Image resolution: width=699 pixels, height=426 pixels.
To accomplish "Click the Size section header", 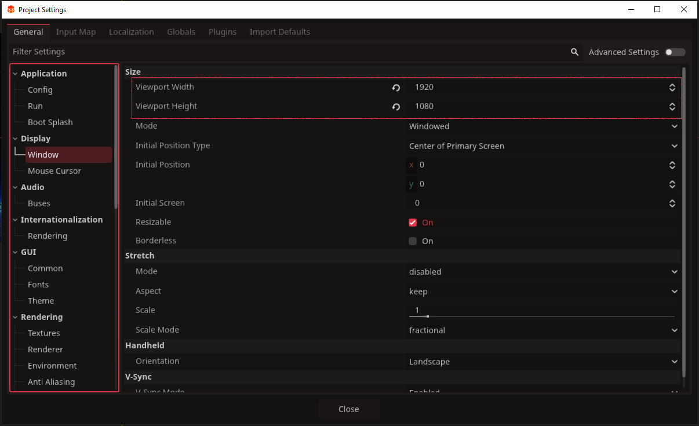I will pyautogui.click(x=402, y=72).
